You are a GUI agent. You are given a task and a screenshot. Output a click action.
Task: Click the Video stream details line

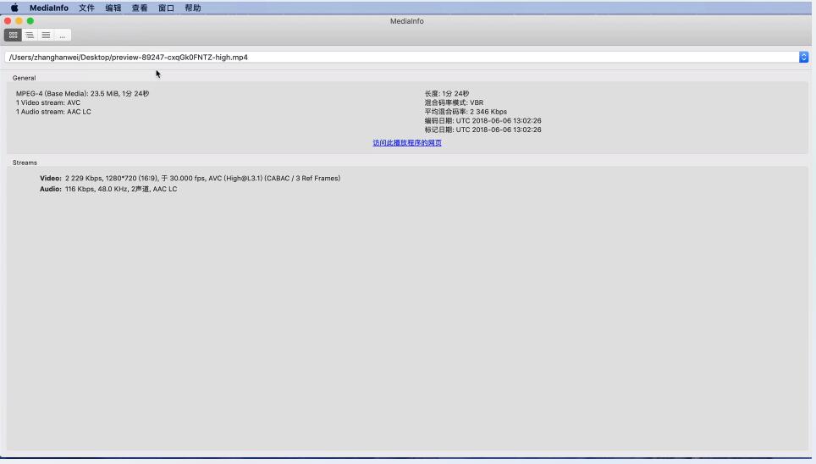[190, 178]
